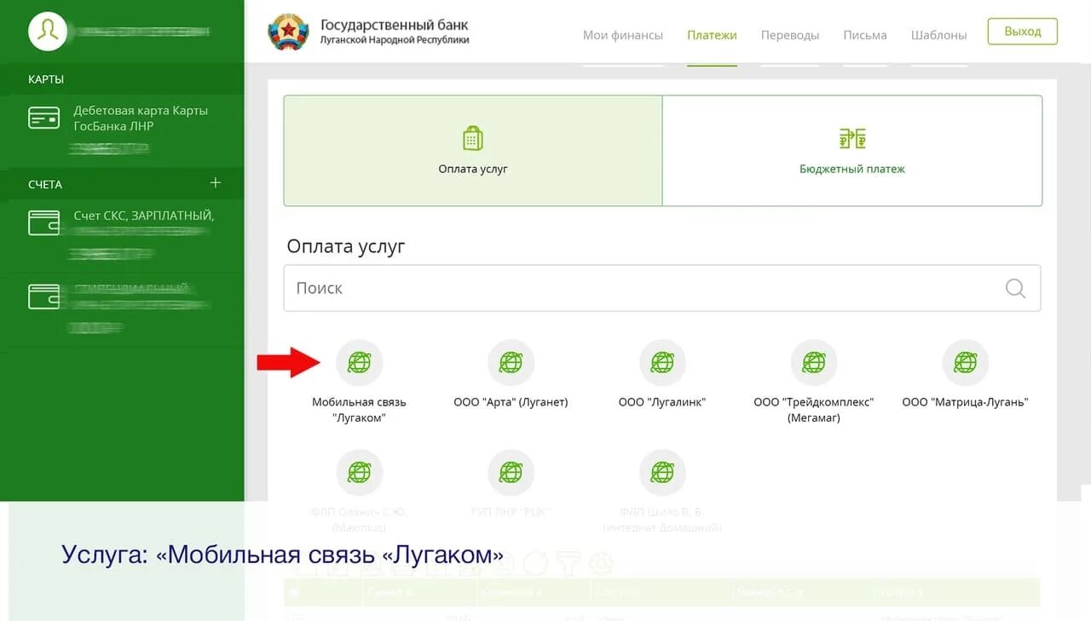The width and height of the screenshot is (1091, 621).
Task: Add a new account with plus icon
Action: 216,183
